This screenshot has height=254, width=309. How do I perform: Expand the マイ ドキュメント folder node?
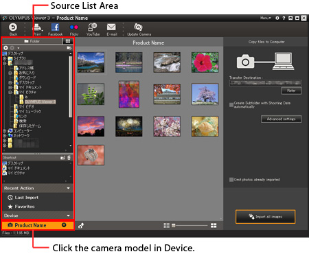[x=10, y=87]
